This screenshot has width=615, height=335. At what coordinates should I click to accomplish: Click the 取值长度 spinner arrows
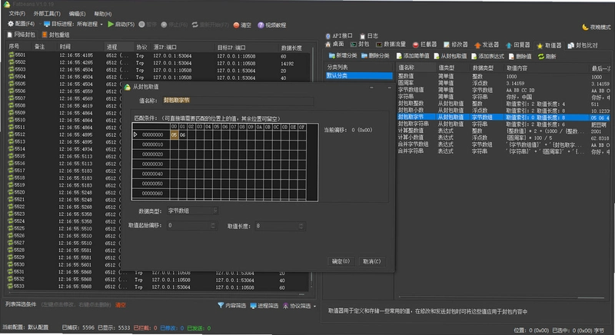(x=301, y=226)
